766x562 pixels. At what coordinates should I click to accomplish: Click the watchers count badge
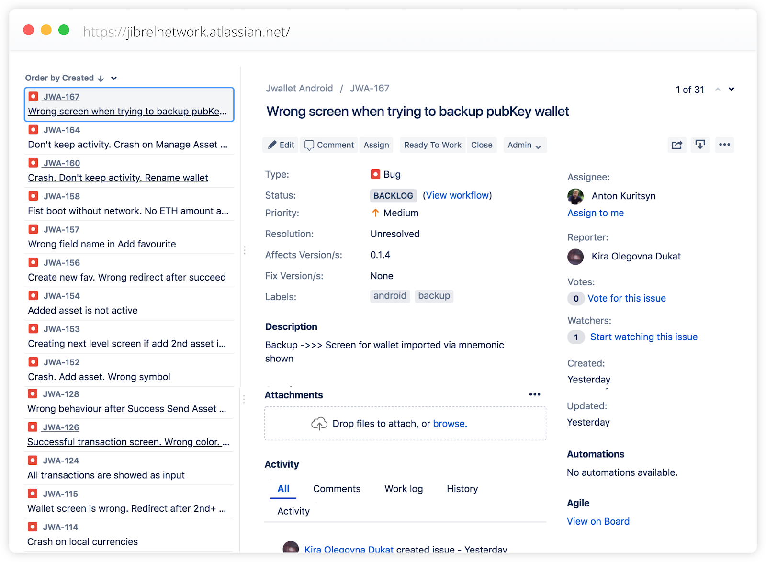pyautogui.click(x=576, y=337)
